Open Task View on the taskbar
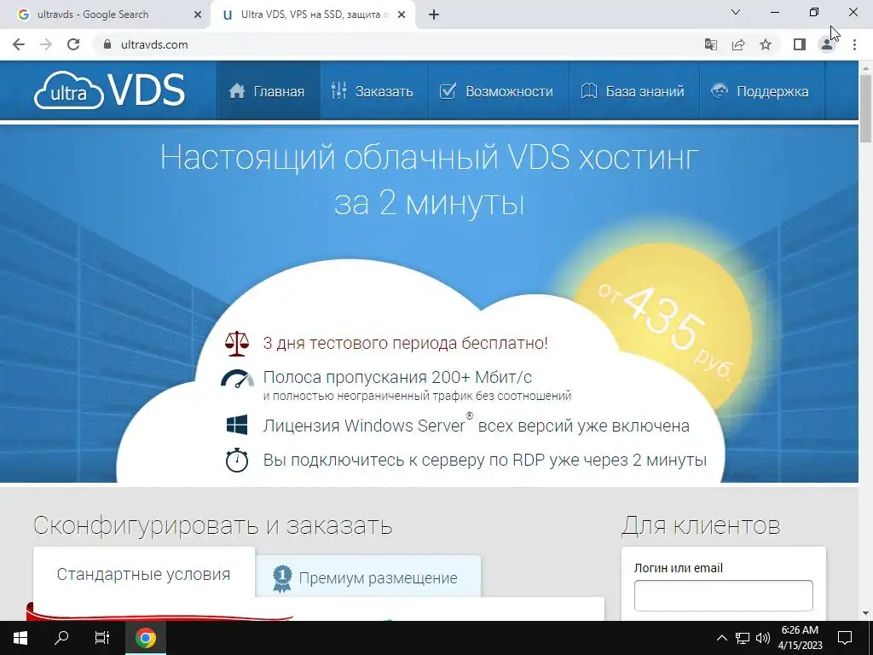Viewport: 873px width, 655px height. 102,638
